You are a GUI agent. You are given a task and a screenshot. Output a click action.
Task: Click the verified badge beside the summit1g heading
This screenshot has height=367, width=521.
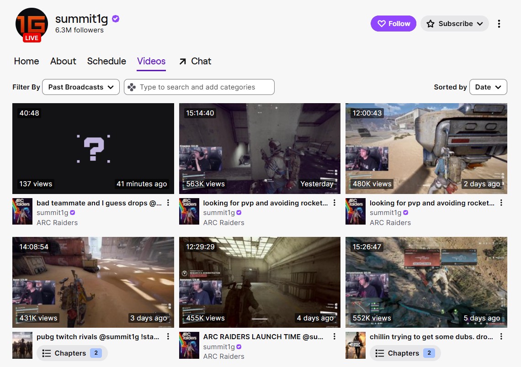[116, 19]
